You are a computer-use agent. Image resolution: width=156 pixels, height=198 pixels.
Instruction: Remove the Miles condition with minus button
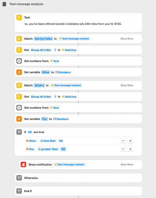(x=123, y=141)
